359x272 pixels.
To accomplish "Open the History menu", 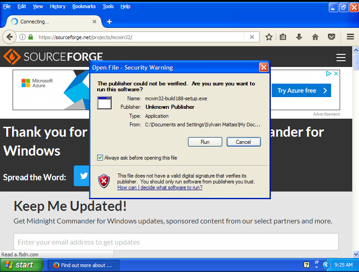I will pyautogui.click(x=58, y=6).
